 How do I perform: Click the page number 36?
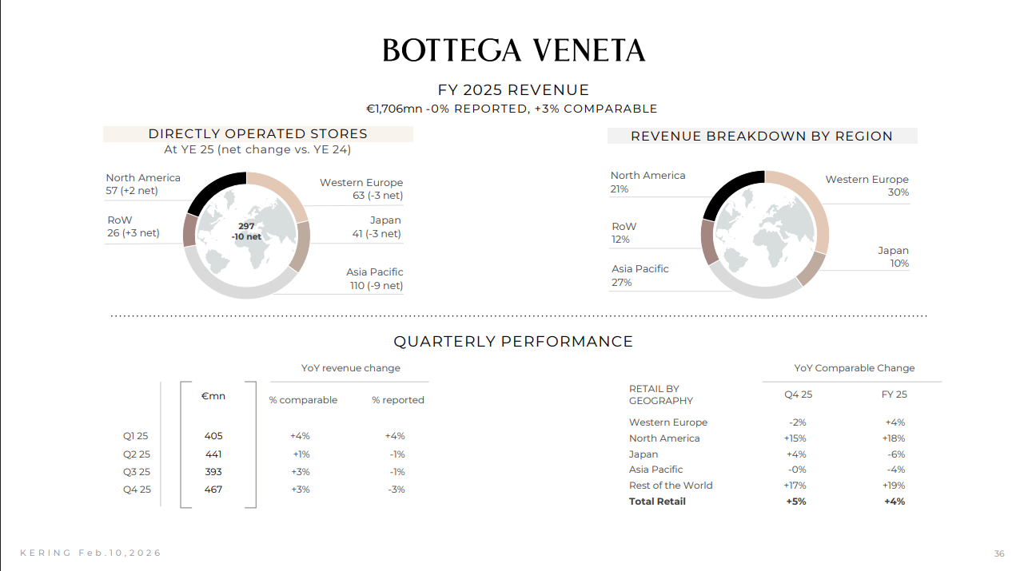point(999,554)
